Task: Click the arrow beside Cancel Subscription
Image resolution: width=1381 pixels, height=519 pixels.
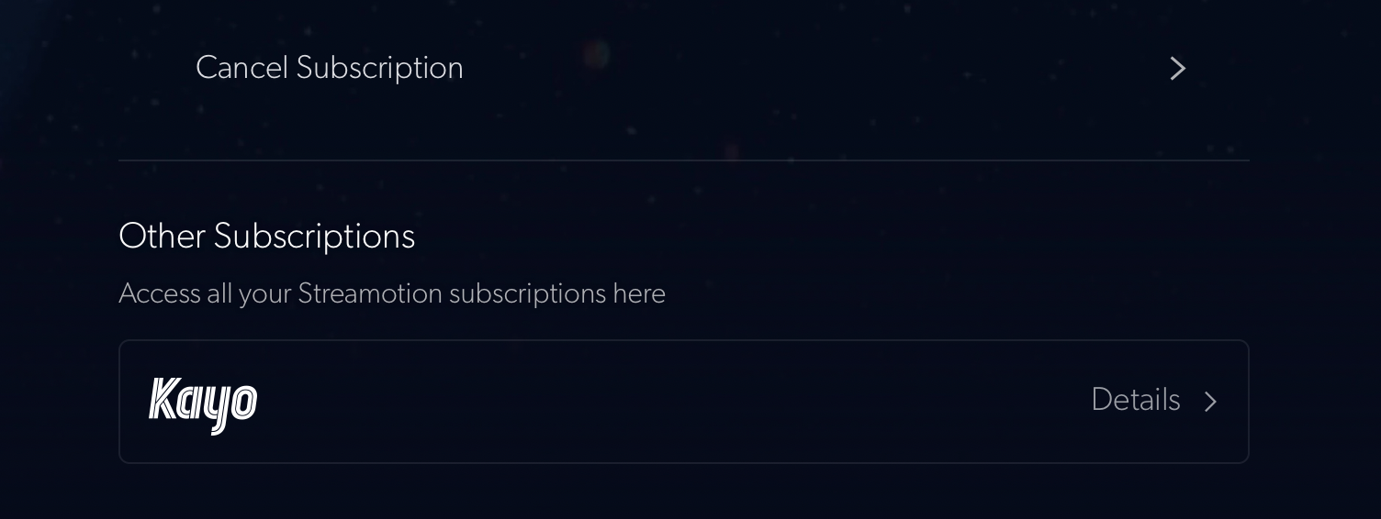Action: pos(1177,69)
